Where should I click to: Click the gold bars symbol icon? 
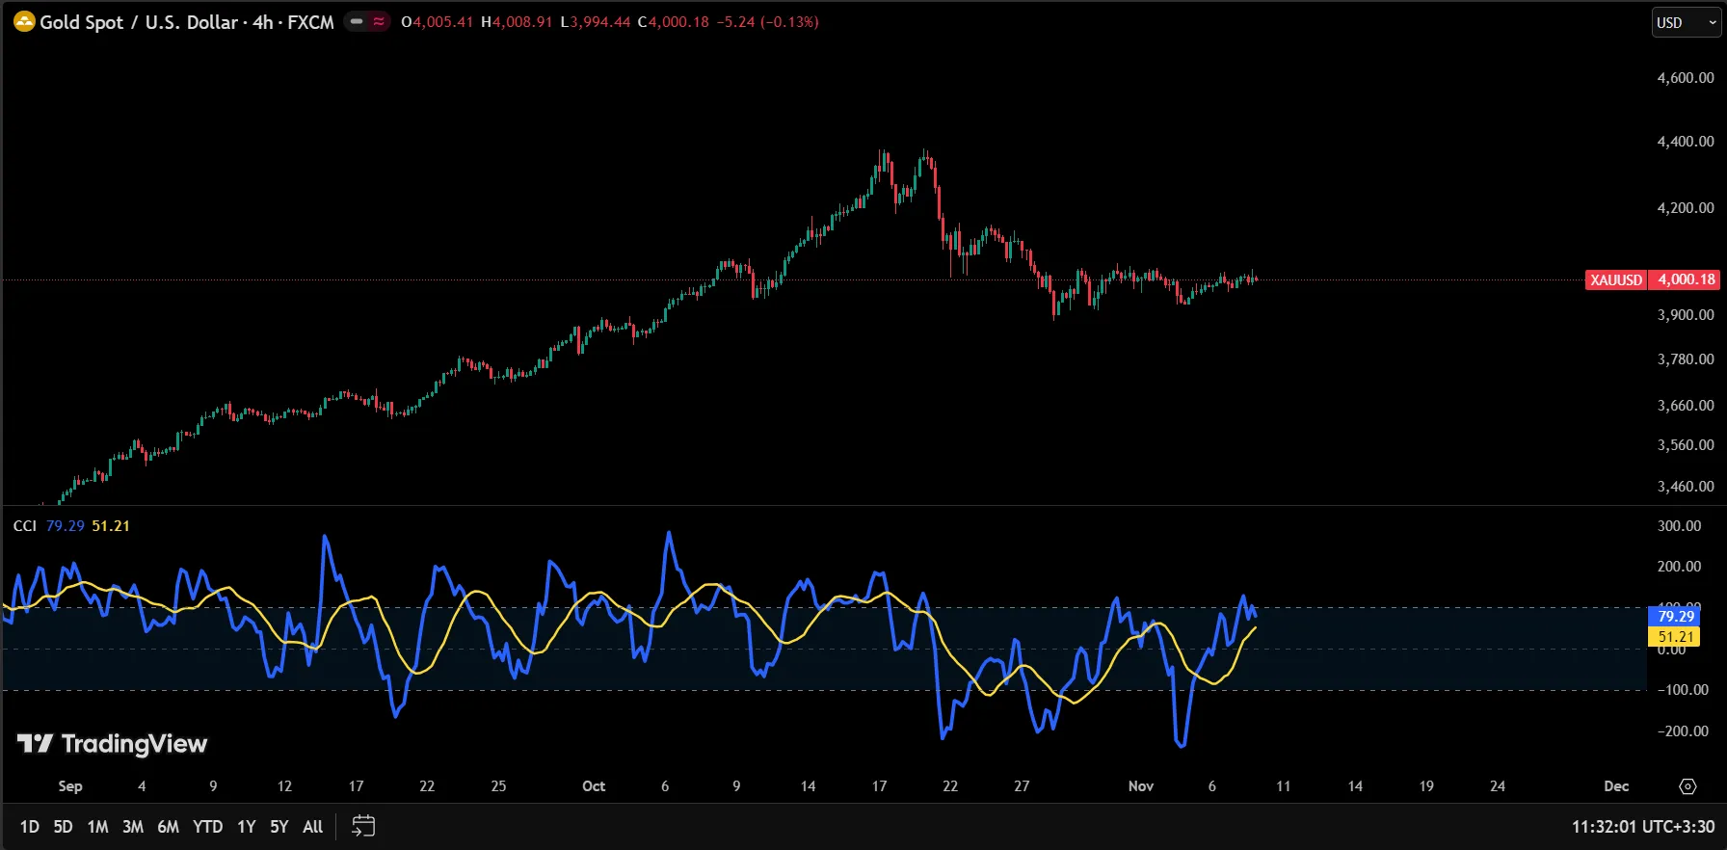coord(24,21)
